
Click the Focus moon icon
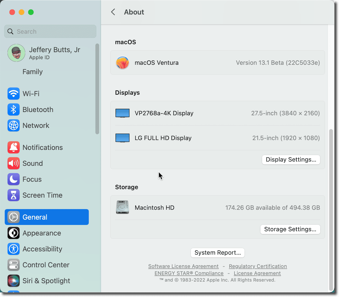[14, 179]
